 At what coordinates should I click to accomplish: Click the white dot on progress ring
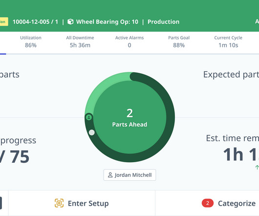(92, 132)
